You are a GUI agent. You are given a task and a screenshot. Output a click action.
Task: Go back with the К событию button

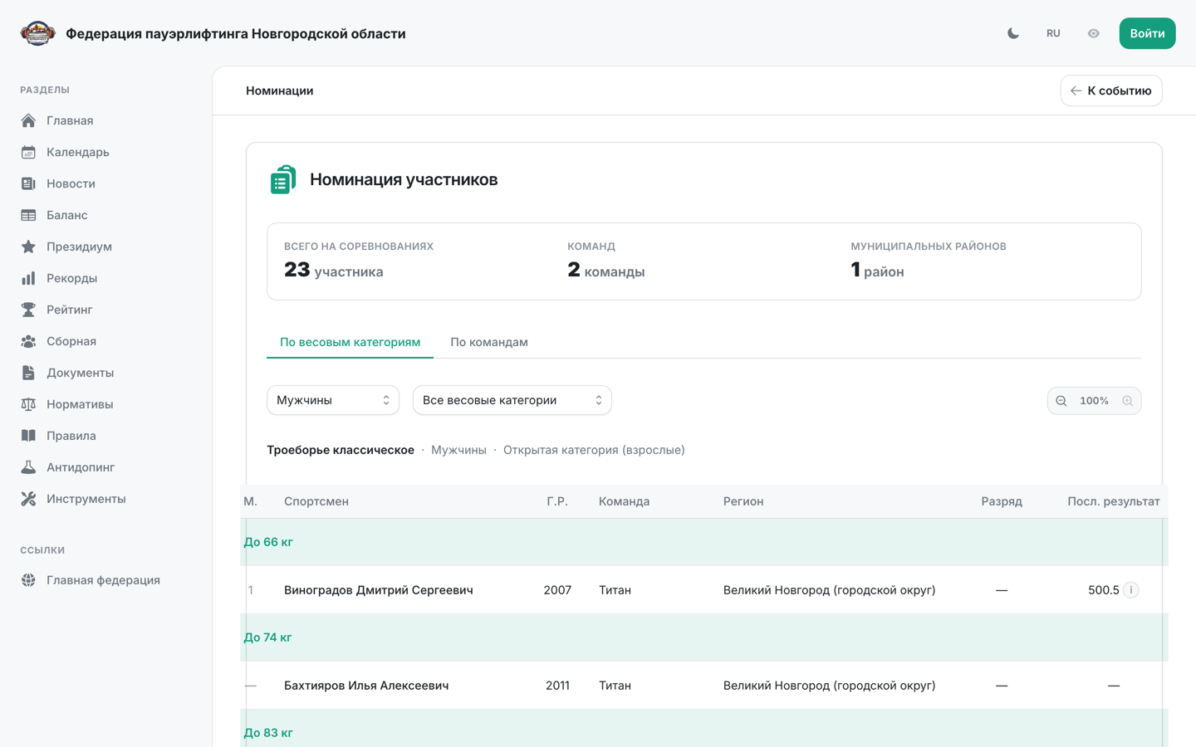pos(1111,90)
